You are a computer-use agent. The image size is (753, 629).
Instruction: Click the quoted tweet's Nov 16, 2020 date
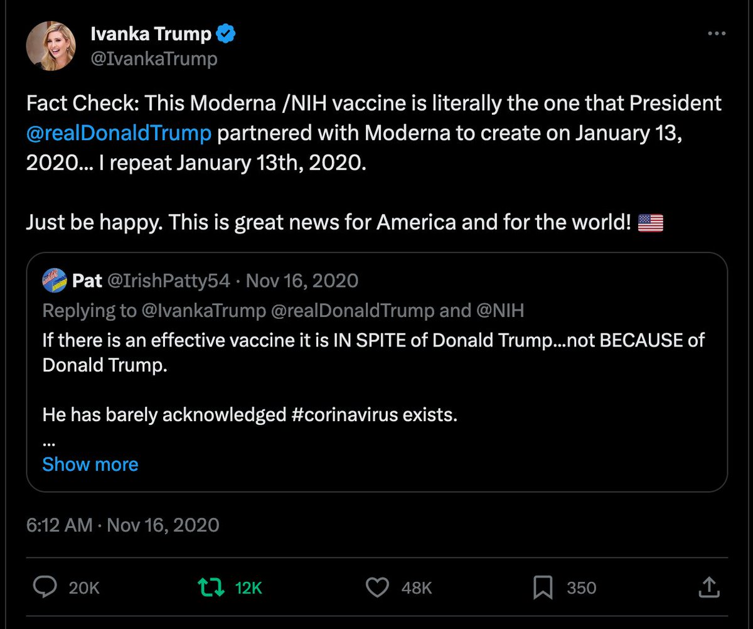pos(302,281)
